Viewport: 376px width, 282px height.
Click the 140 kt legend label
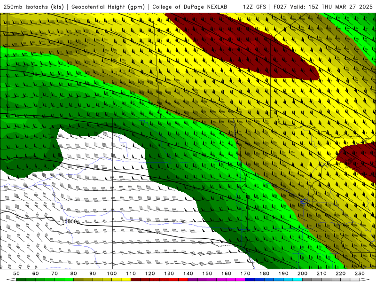188,274
